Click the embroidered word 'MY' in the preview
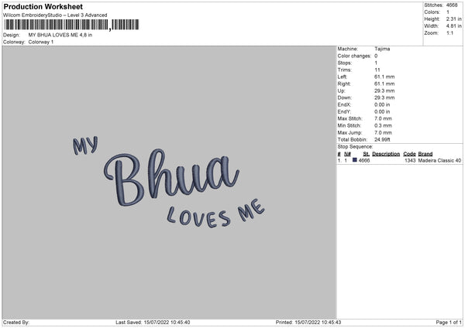This screenshot has height=328, width=465. 85,145
